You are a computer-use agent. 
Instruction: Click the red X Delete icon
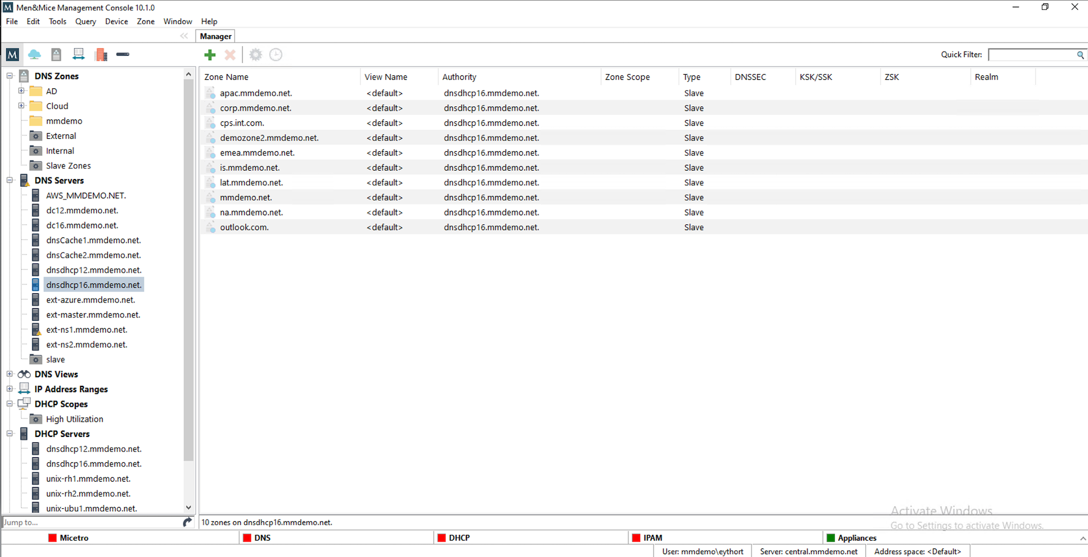(x=230, y=54)
